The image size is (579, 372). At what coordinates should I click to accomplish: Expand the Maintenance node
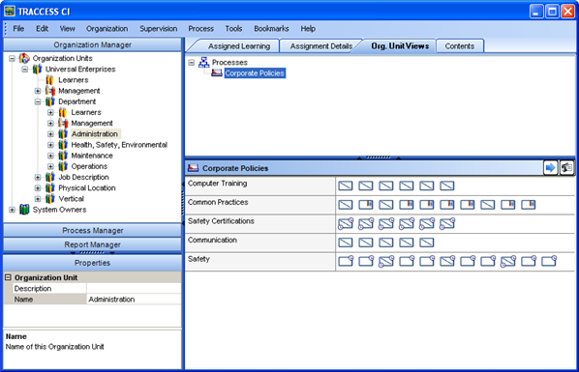[x=50, y=156]
